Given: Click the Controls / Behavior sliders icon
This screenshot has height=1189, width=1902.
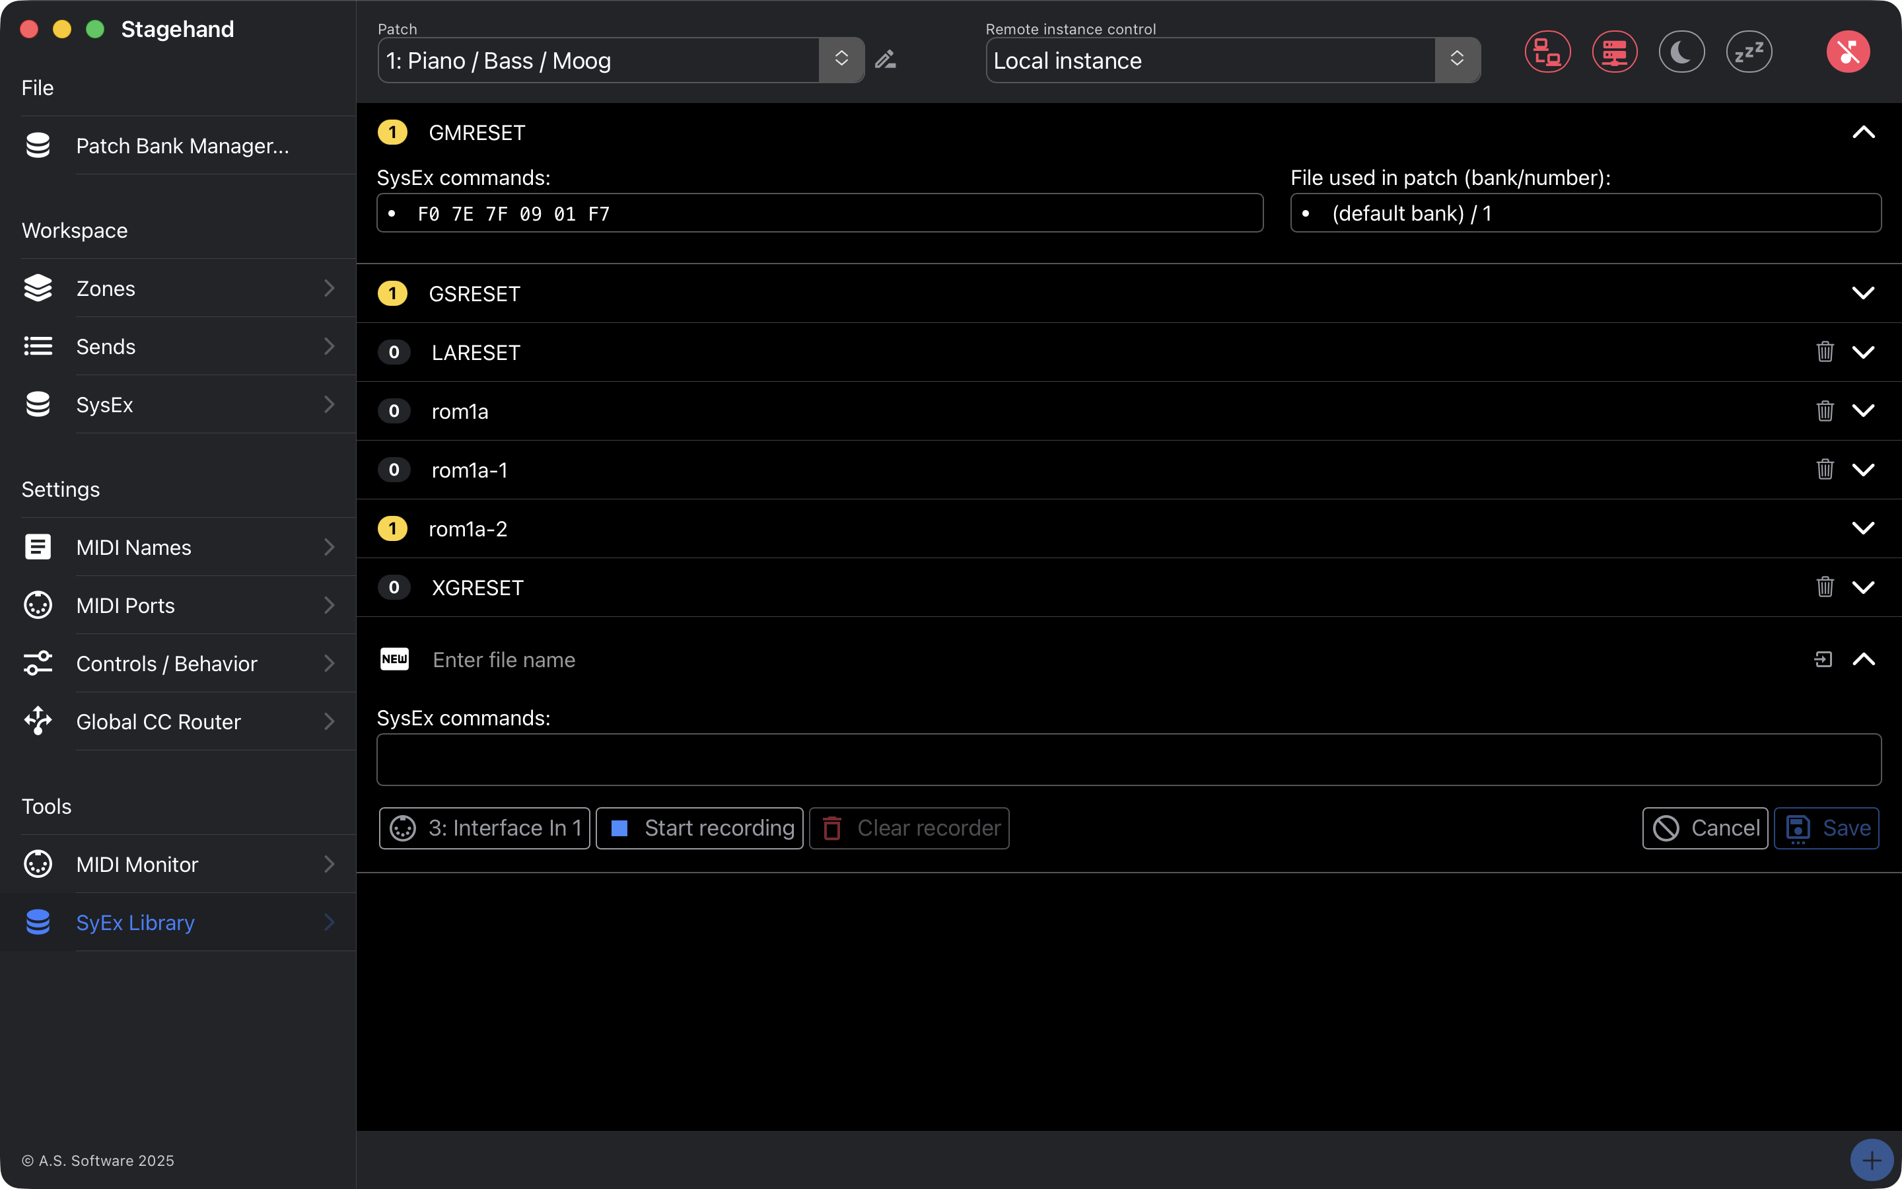Looking at the screenshot, I should point(38,663).
